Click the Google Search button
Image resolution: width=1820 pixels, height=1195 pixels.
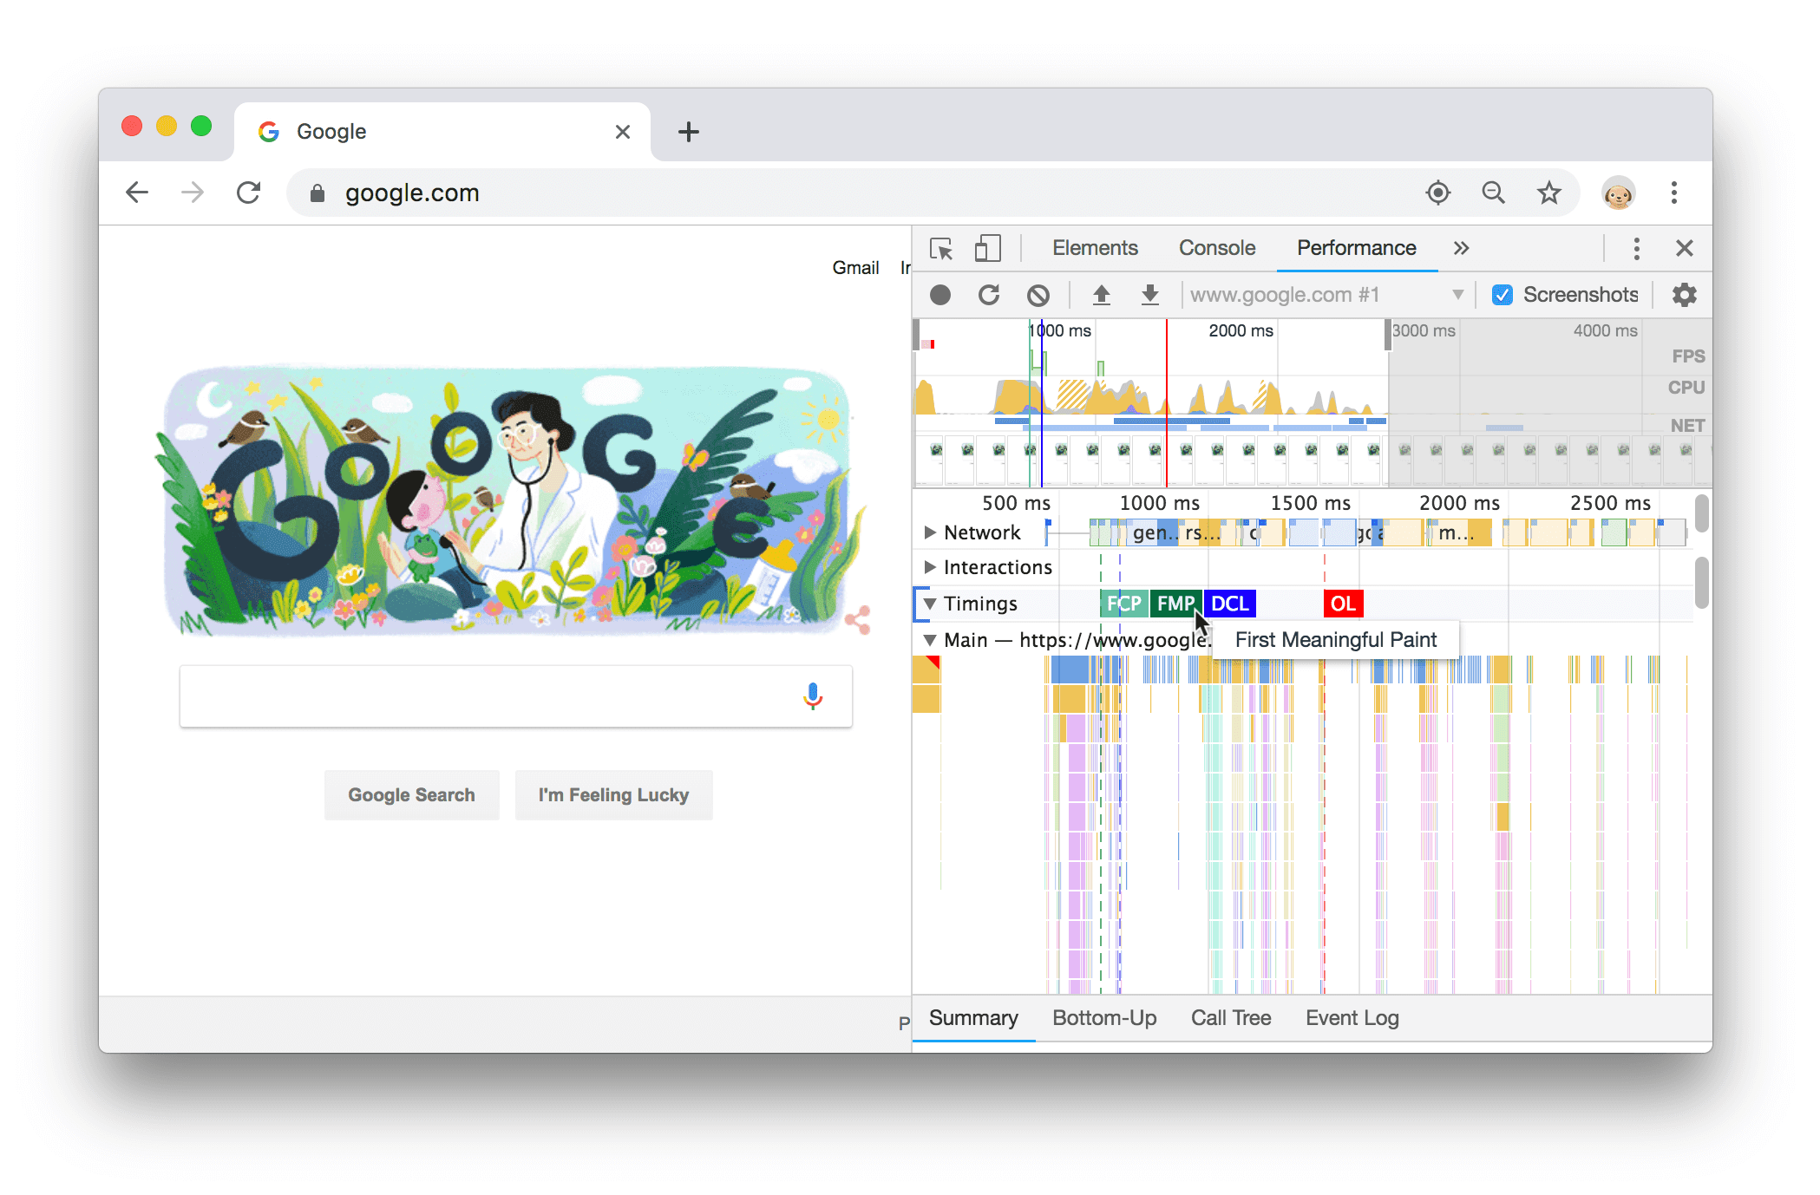(x=409, y=795)
